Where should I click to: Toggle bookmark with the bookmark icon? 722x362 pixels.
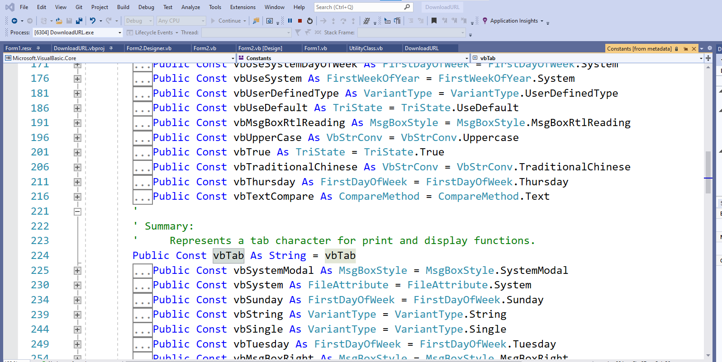[x=434, y=21]
